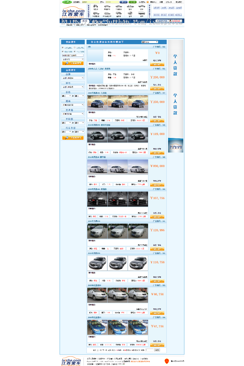
Task: Open the 1998年大众桑塔纳 listing title
Action: coord(99,69)
